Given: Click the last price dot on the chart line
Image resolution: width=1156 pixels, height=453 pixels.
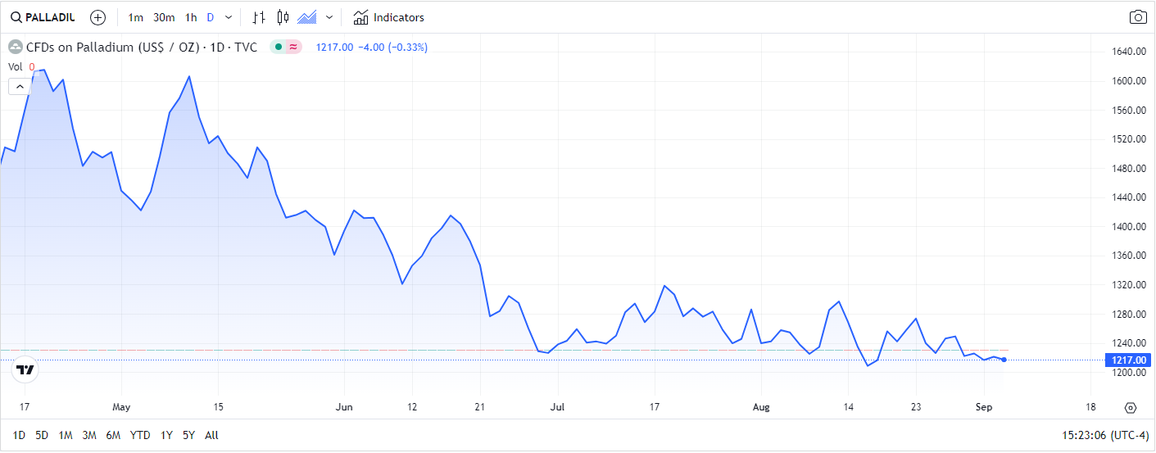Looking at the screenshot, I should [x=1004, y=360].
